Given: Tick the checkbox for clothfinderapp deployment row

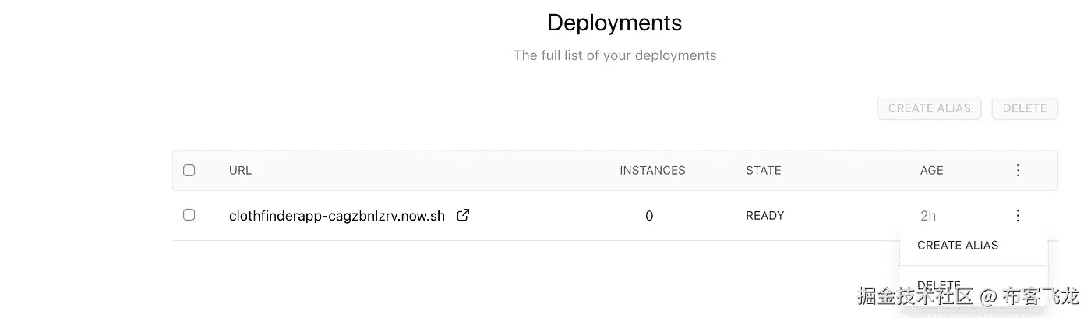Looking at the screenshot, I should (189, 215).
